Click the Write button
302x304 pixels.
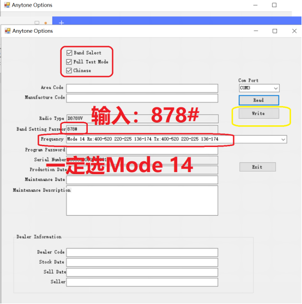coord(259,113)
